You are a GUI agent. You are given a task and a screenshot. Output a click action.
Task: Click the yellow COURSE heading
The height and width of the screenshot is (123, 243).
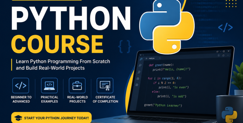(57, 44)
